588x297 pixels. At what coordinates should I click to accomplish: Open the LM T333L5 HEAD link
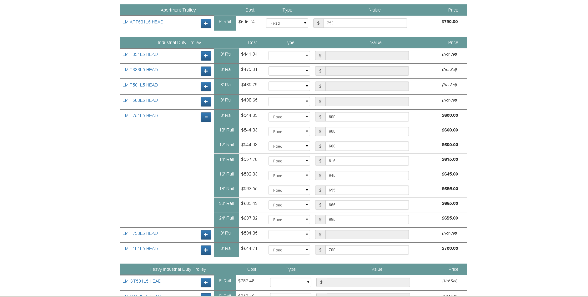click(140, 70)
